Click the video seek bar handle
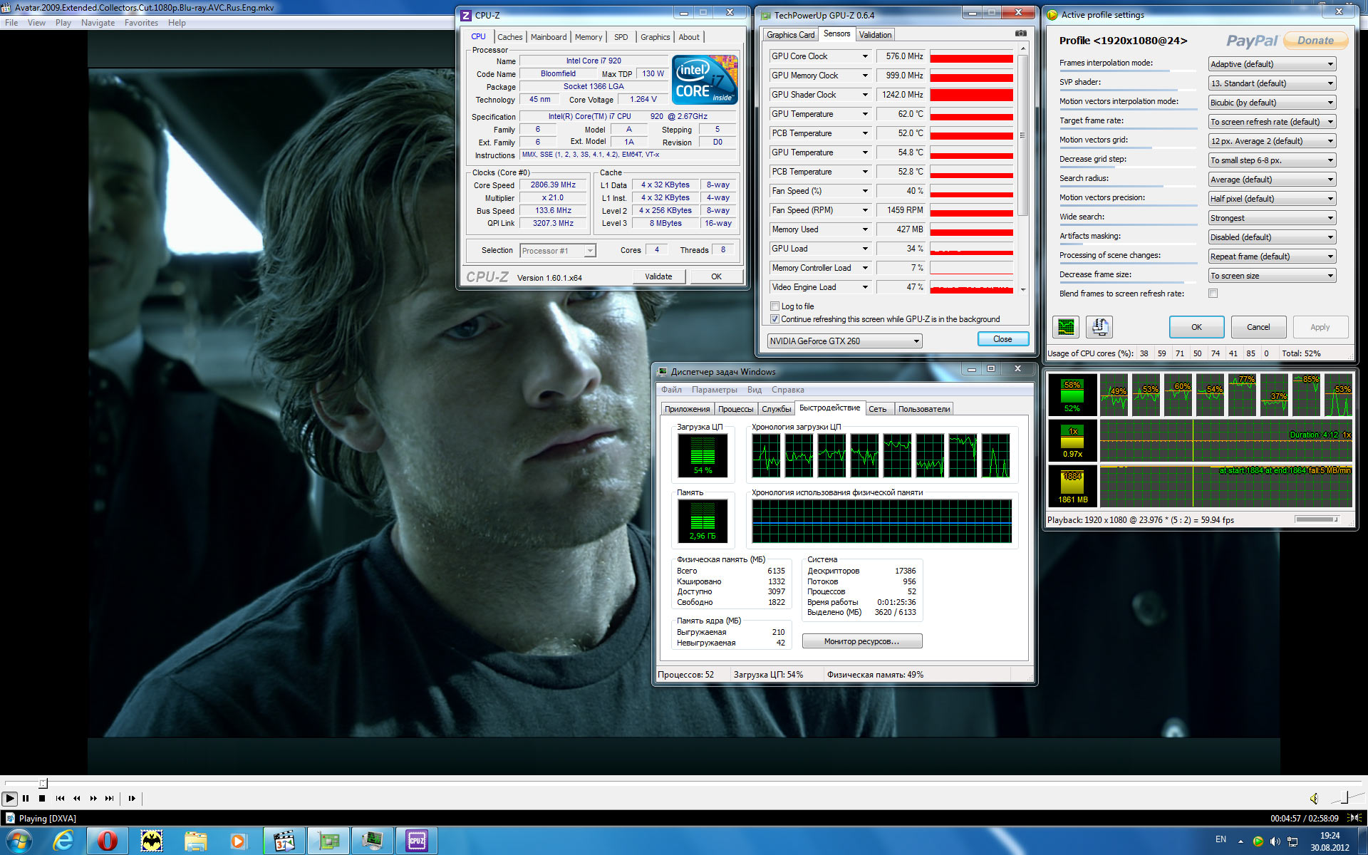Viewport: 1368px width, 855px height. [43, 783]
